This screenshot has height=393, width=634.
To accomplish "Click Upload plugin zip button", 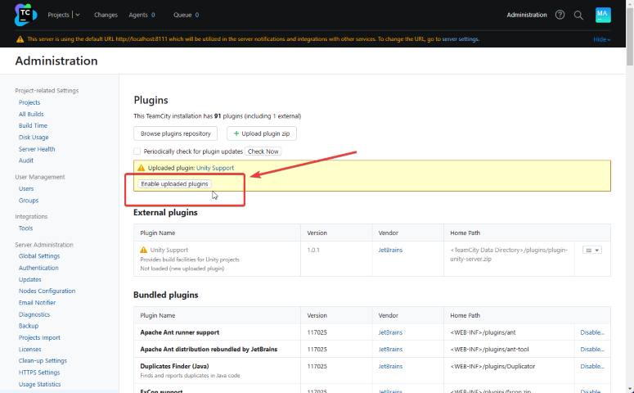I will pos(261,133).
